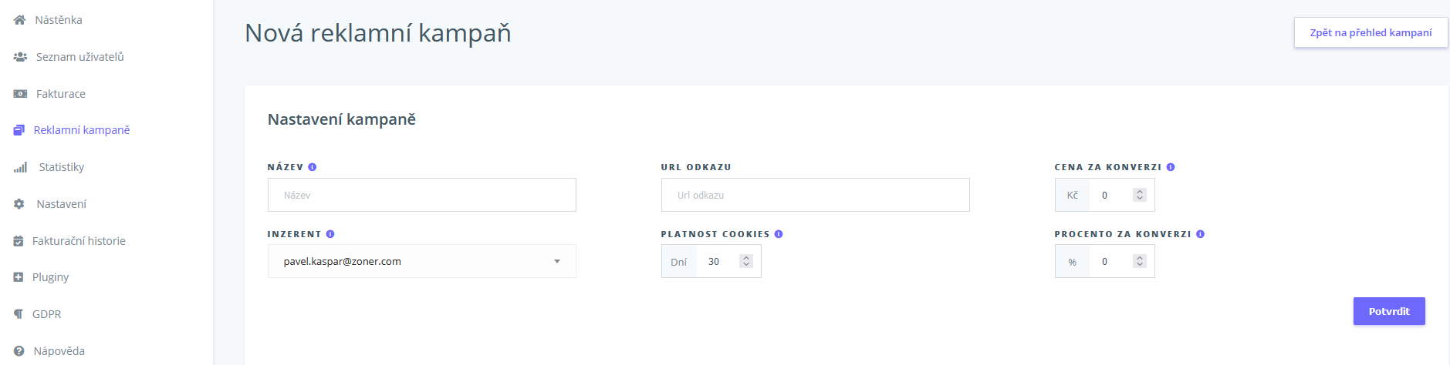Click Zpět na přehled kampaní button

(1371, 33)
